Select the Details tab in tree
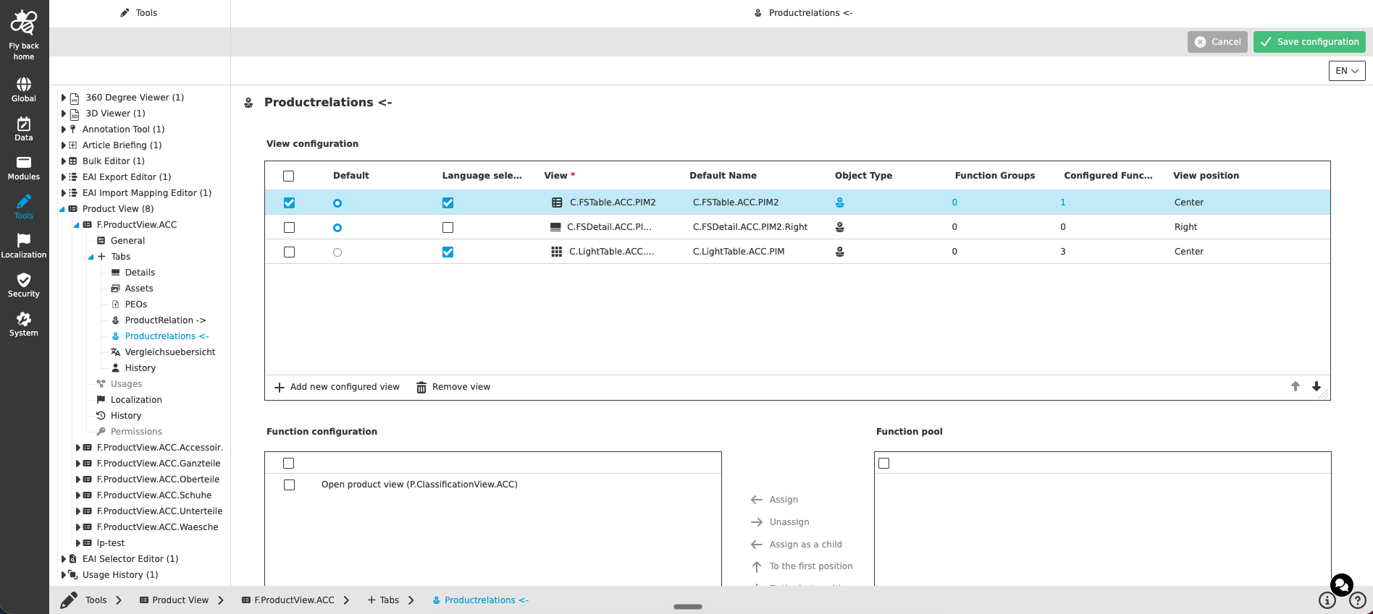 pos(140,273)
